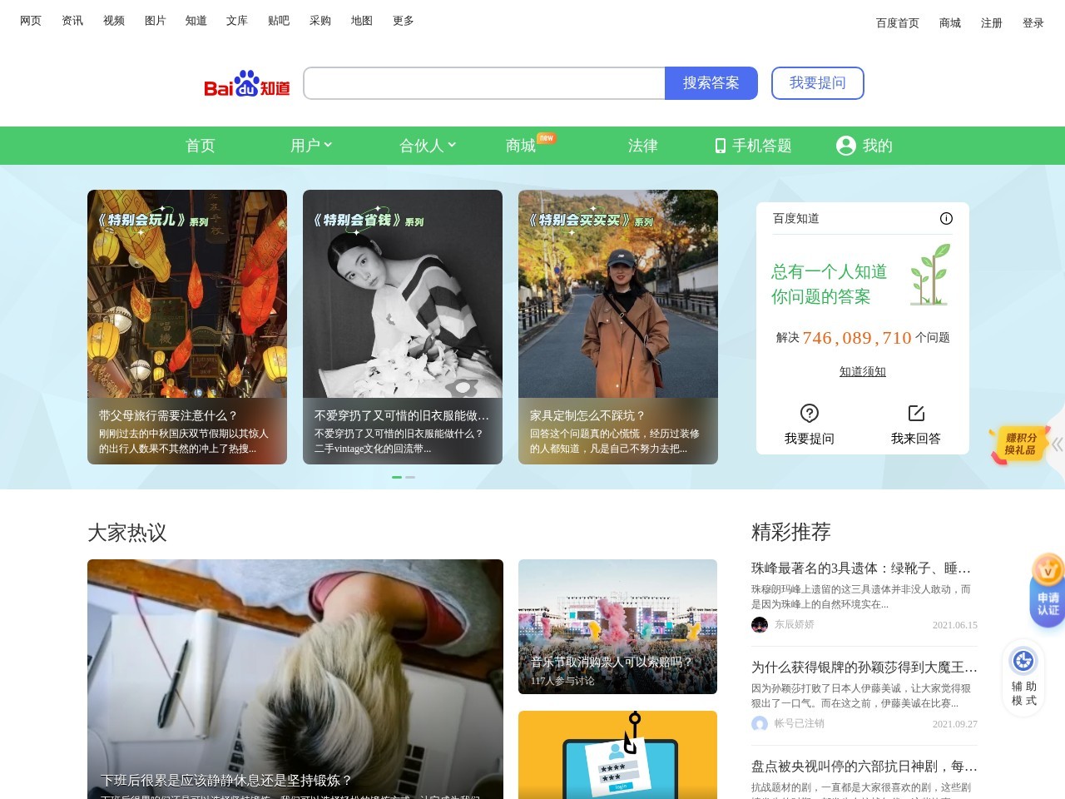Switch to the 首页 navigation tab
Screen dimensions: 1065x799
click(x=200, y=145)
